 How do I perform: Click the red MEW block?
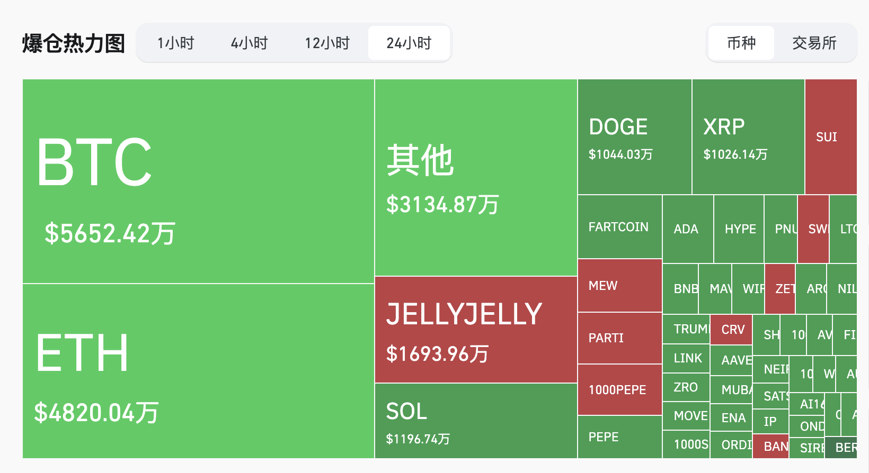pyautogui.click(x=619, y=285)
